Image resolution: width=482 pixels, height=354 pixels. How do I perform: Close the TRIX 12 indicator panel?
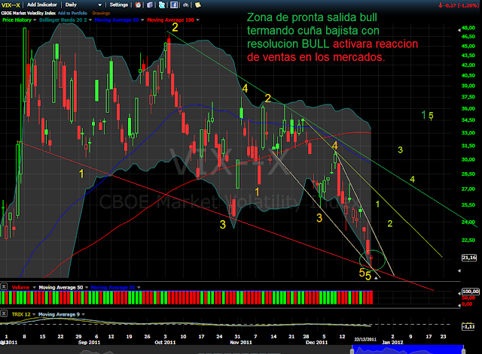click(4, 313)
